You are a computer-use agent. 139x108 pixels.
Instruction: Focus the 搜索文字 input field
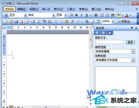109,42
